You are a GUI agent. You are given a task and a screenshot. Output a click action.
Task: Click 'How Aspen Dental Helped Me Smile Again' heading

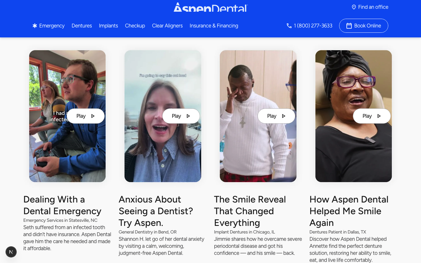click(x=349, y=211)
